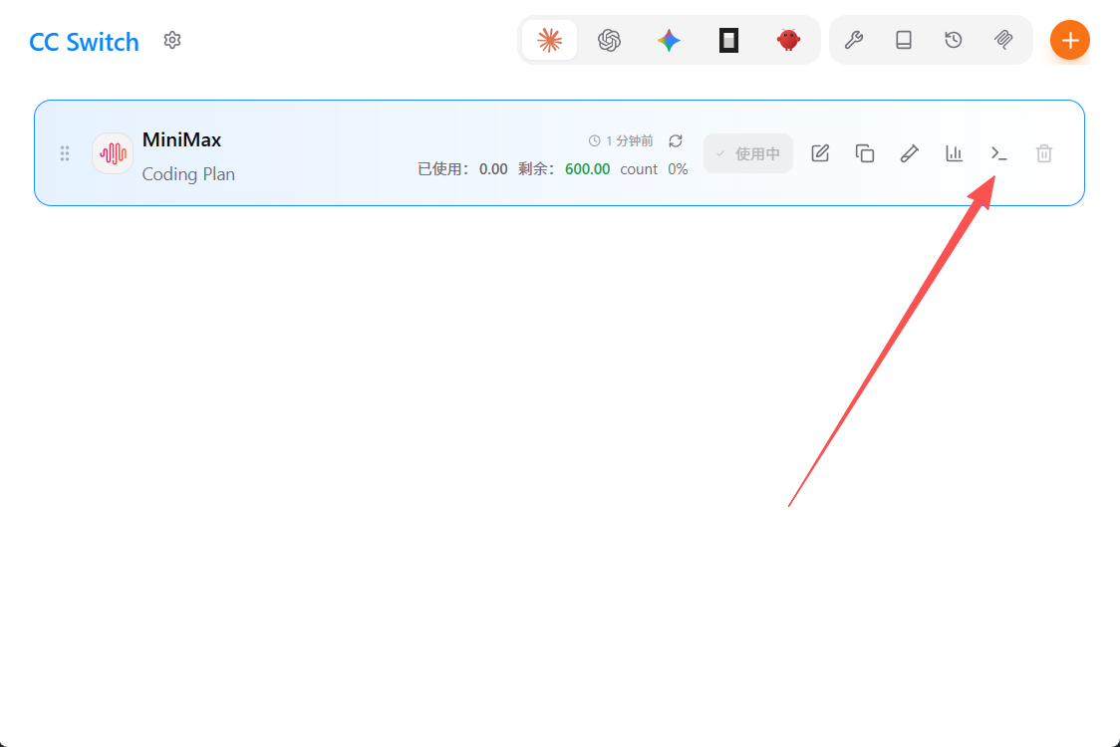Edit the MiniMax provider
Viewport: 1120px width, 747px height.
(x=820, y=153)
